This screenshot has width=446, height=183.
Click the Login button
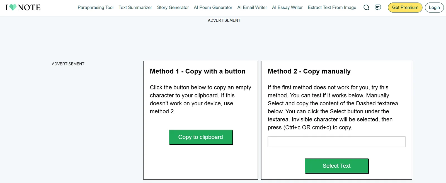[434, 8]
